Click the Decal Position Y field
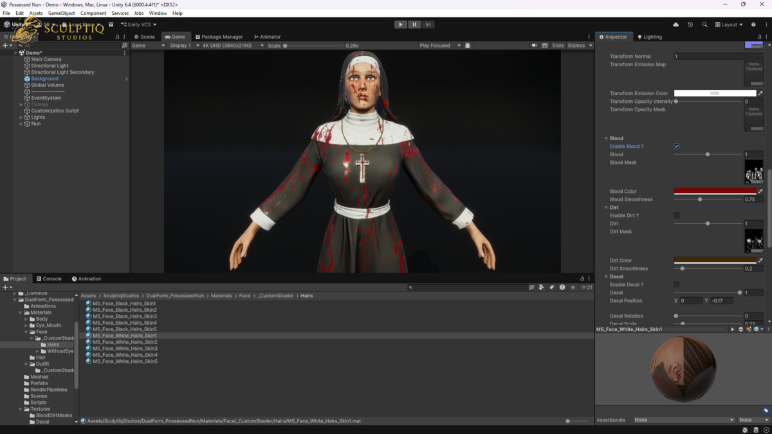Screen dimensions: 772x434 pos(722,300)
